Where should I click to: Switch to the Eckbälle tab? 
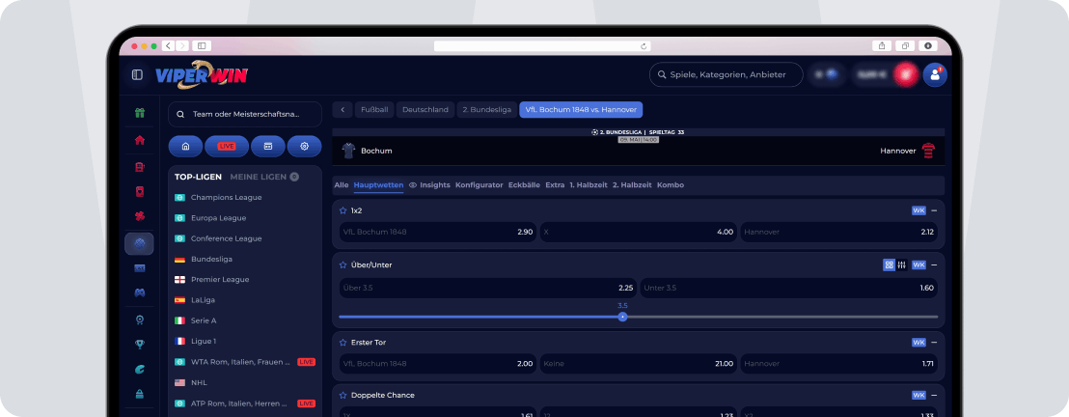(x=524, y=185)
